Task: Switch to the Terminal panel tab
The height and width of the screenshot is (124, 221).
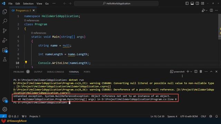Action: (x=74, y=72)
